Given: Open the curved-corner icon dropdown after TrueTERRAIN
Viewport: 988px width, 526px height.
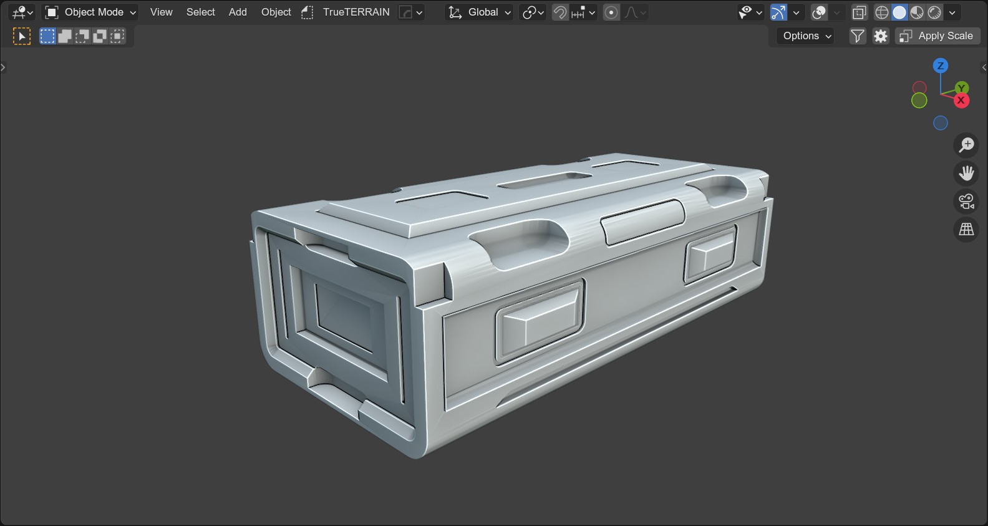Looking at the screenshot, I should coord(411,12).
